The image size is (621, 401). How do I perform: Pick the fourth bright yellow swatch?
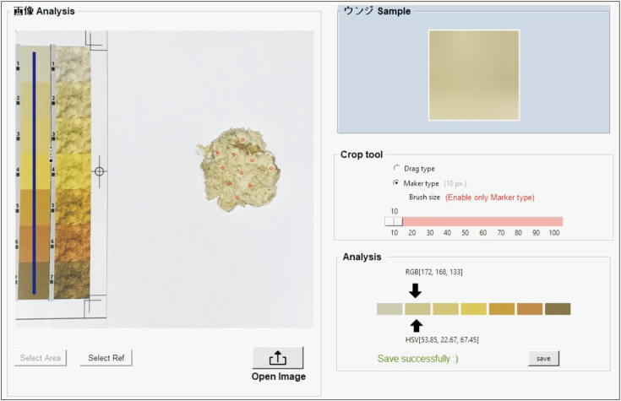point(473,309)
